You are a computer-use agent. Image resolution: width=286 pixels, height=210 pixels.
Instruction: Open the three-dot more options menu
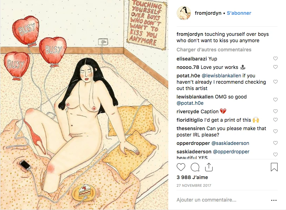[x=274, y=200]
